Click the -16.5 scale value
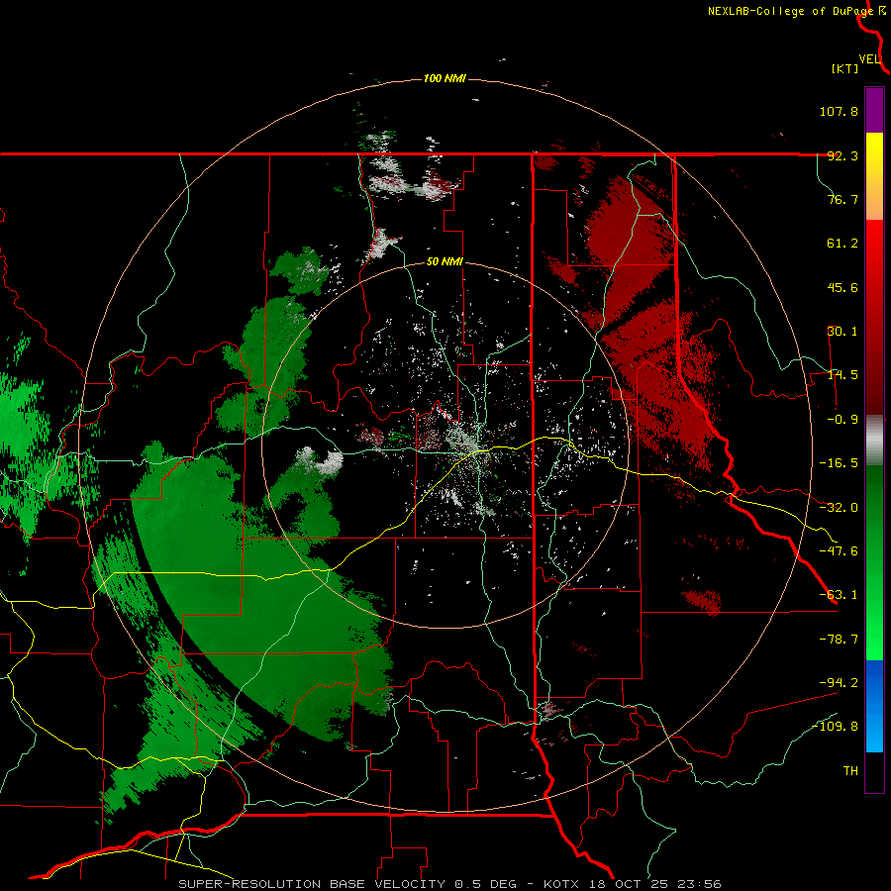This screenshot has width=891, height=891. [x=839, y=463]
